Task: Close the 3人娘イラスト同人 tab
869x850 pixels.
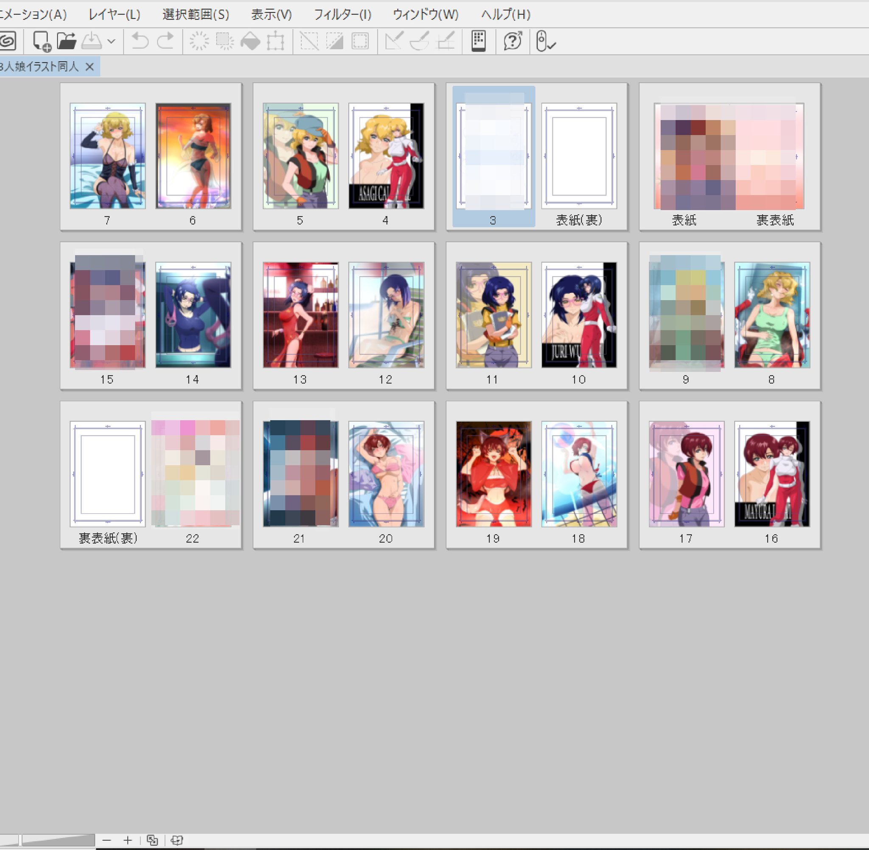Action: pyautogui.click(x=89, y=67)
